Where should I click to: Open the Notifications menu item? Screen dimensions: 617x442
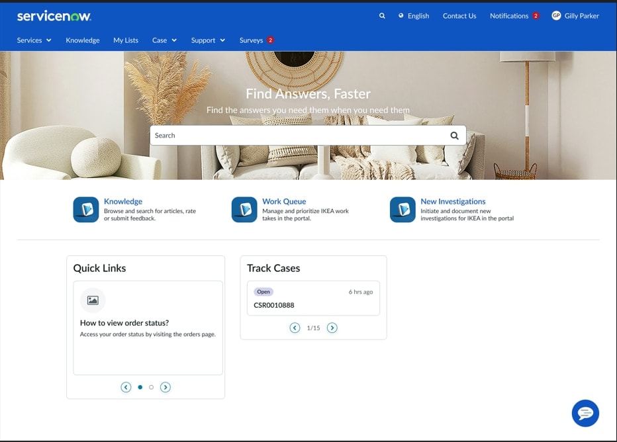click(509, 16)
